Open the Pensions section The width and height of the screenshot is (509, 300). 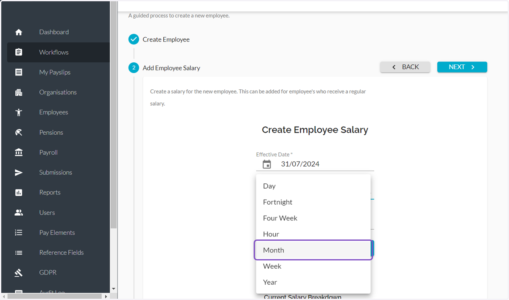click(x=59, y=133)
